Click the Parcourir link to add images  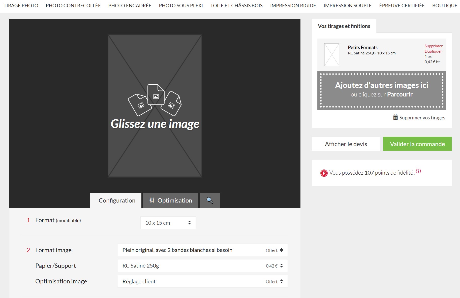(400, 94)
